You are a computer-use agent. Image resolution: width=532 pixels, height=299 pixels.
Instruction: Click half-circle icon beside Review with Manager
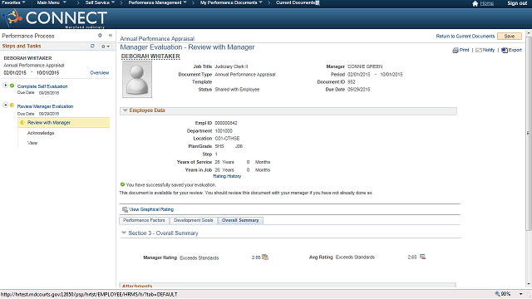point(22,122)
